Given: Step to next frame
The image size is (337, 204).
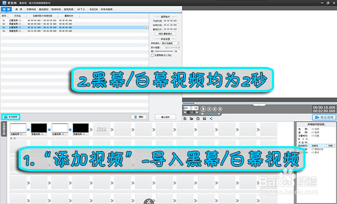Looking at the screenshot, I should click(220, 109).
